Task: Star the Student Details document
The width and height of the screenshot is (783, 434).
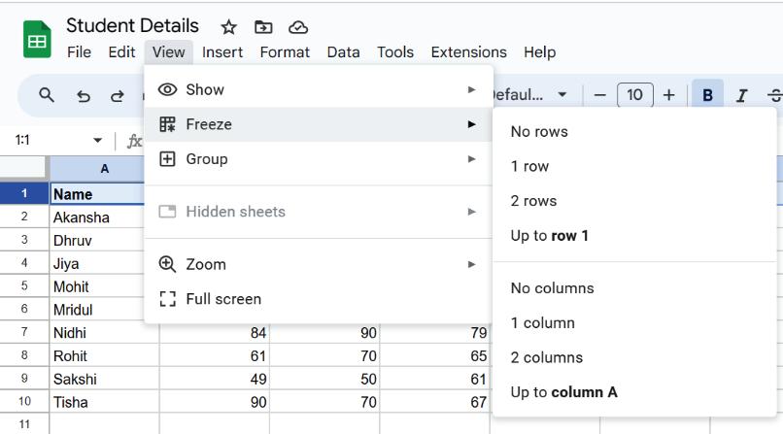Action: coord(228,27)
